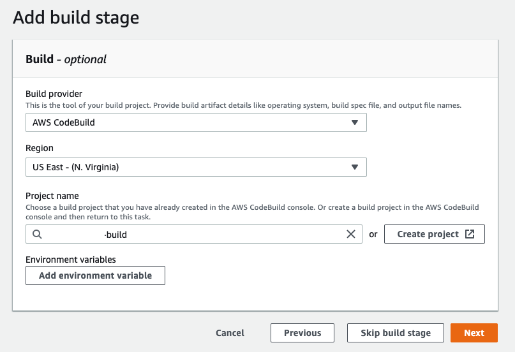Skip build stage
The height and width of the screenshot is (352, 515).
(x=395, y=333)
